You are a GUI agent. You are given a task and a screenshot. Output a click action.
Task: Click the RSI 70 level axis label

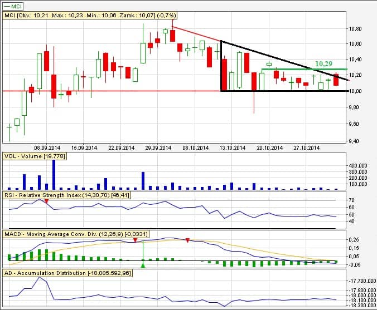pos(350,199)
